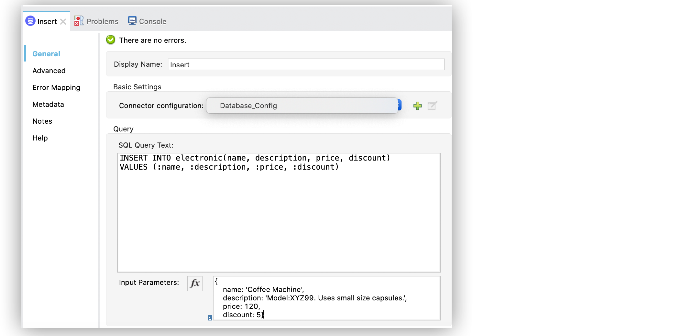Close the Insert tab

coord(63,21)
